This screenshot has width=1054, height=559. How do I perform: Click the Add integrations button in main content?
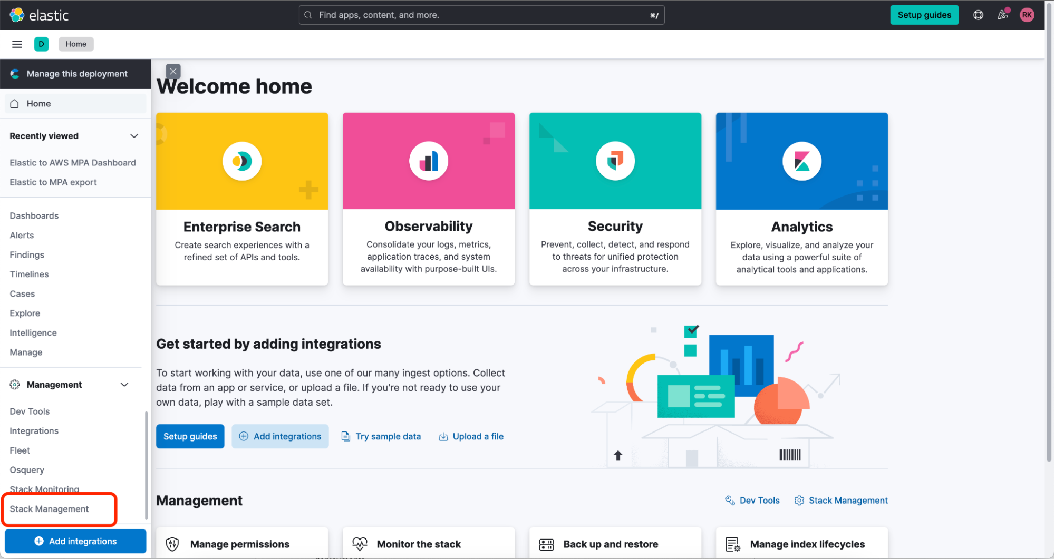(x=280, y=436)
